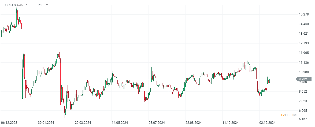
Task: Select the 6.167 bottom price level
Action: 304,119
